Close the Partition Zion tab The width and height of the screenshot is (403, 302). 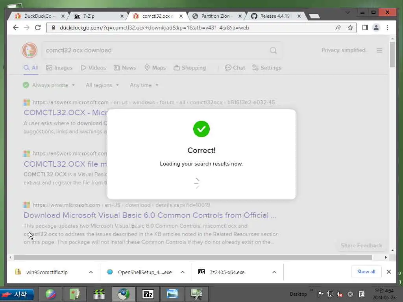(240, 16)
